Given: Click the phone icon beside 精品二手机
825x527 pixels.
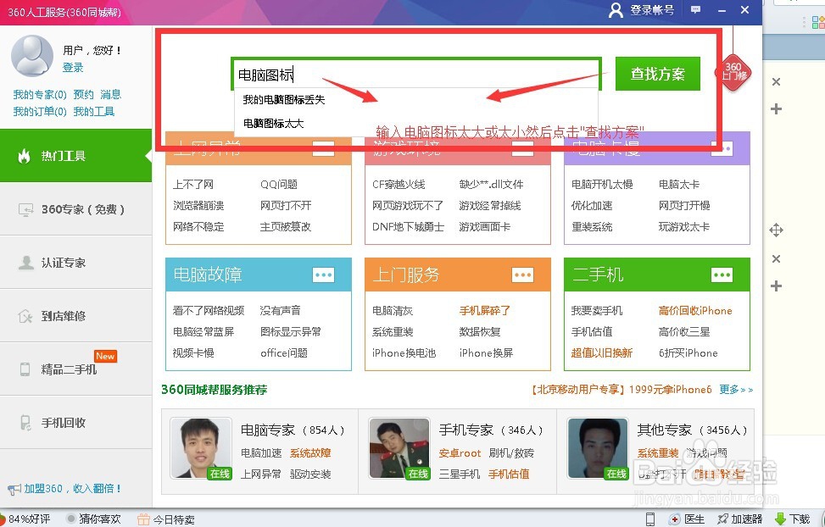Looking at the screenshot, I should pos(25,369).
